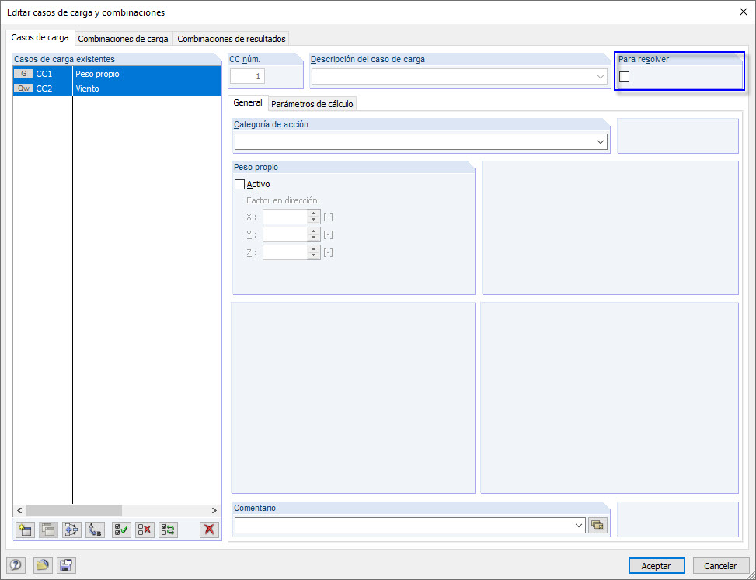Open the renumber load cases tool
756x580 pixels.
coord(71,530)
